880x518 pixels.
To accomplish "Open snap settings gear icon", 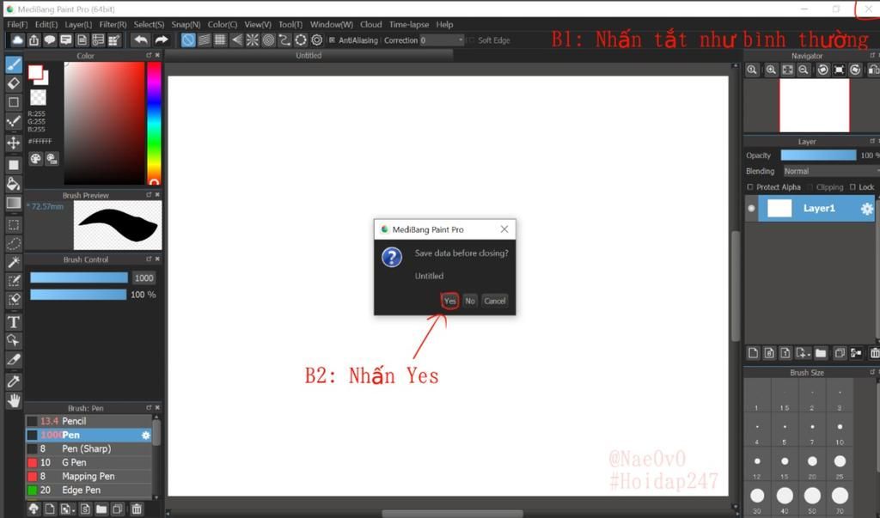I will [x=317, y=40].
